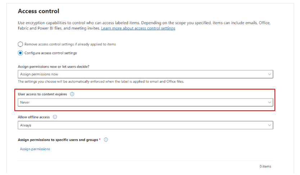The image size is (300, 175).
Task: Click chevron arrow on the Always dropdown
Action: pos(269,125)
